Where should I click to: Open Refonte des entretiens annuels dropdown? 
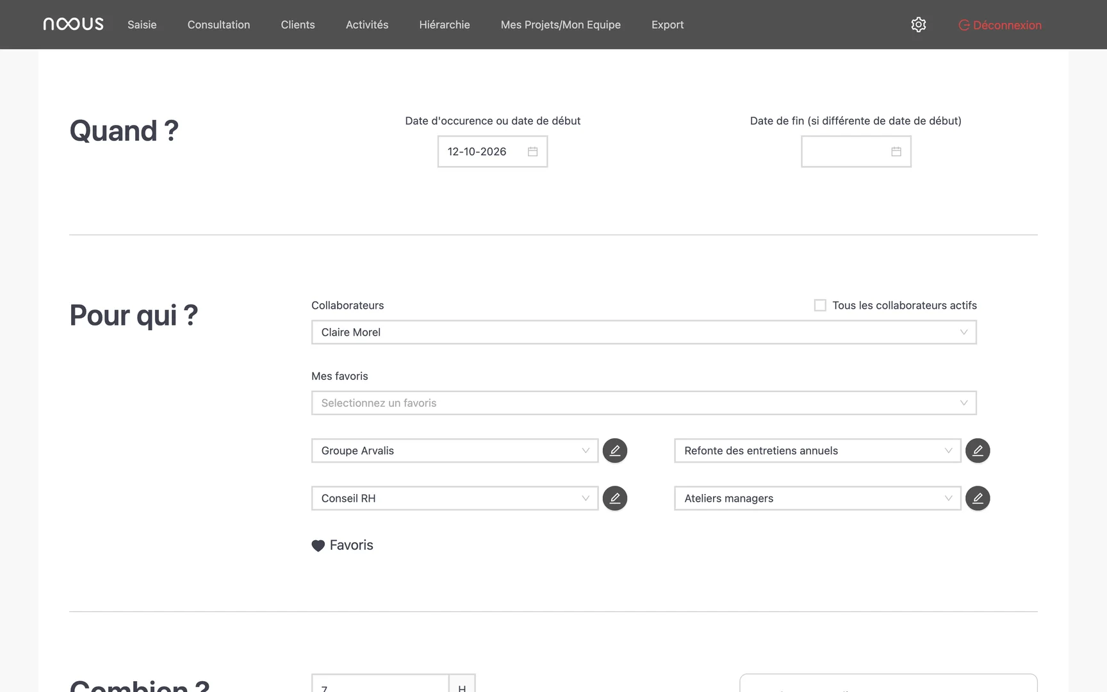(x=817, y=450)
